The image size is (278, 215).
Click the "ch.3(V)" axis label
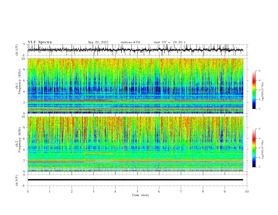pyautogui.click(x=16, y=180)
